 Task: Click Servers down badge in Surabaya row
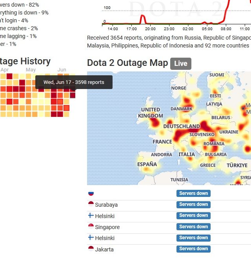click(x=193, y=204)
